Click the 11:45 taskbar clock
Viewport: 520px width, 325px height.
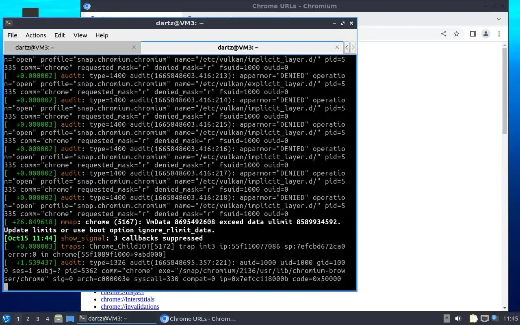[x=510, y=319]
